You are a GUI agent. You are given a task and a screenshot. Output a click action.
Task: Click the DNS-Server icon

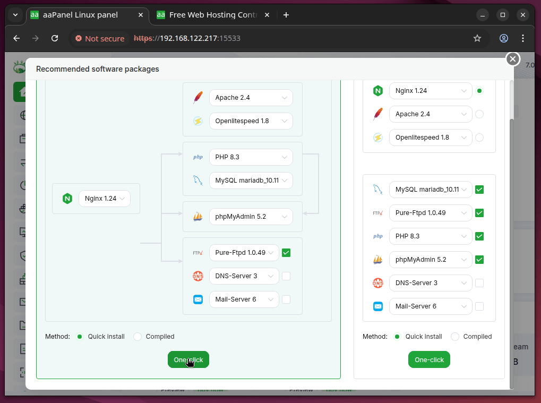coord(197,276)
